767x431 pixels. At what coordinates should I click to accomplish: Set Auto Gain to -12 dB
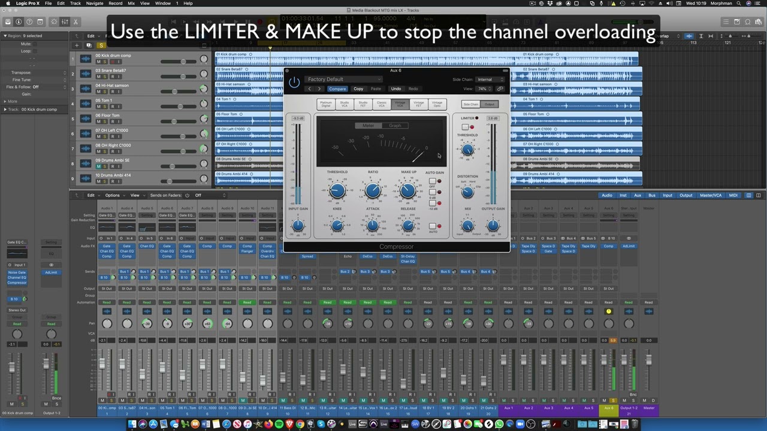(433, 204)
